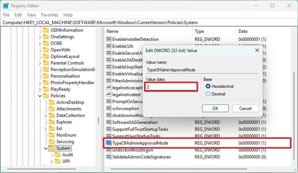Click the EnableInstallerDetection DWORD icon
The height and width of the screenshot is (173, 298).
point(109,39)
